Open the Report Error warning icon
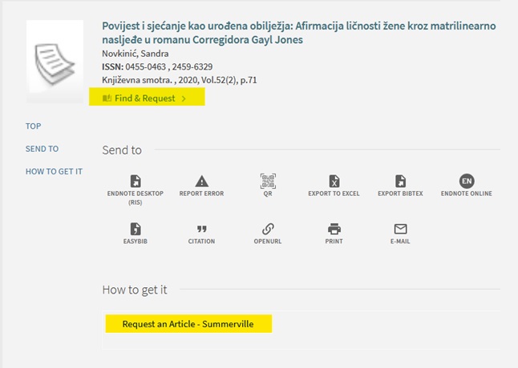The image size is (518, 368). pos(201,181)
